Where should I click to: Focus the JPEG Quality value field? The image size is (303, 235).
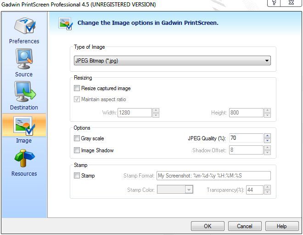click(x=246, y=138)
